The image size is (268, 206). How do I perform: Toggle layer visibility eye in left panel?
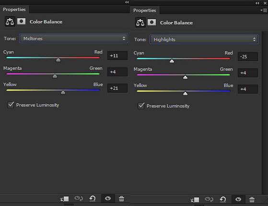point(108,198)
